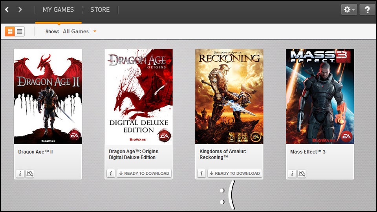Select the Mass Effect 3 cover art

tap(320, 97)
